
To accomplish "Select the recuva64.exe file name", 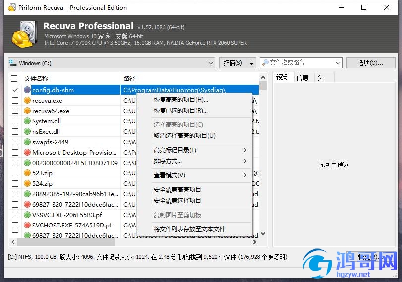I will click(51, 111).
